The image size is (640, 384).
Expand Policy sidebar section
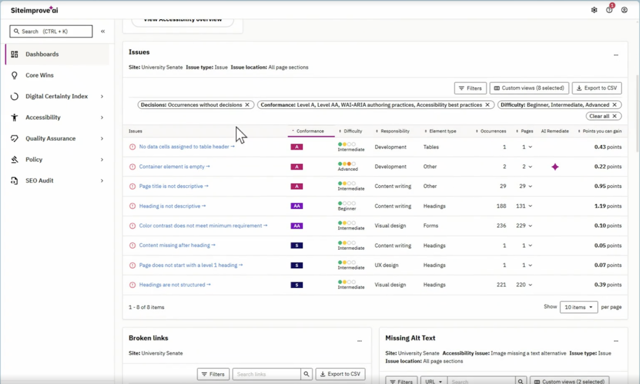tap(102, 159)
